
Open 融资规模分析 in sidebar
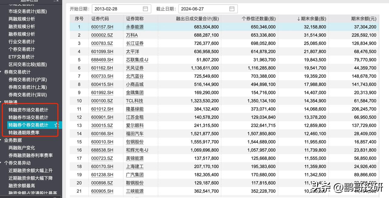(x=22, y=26)
